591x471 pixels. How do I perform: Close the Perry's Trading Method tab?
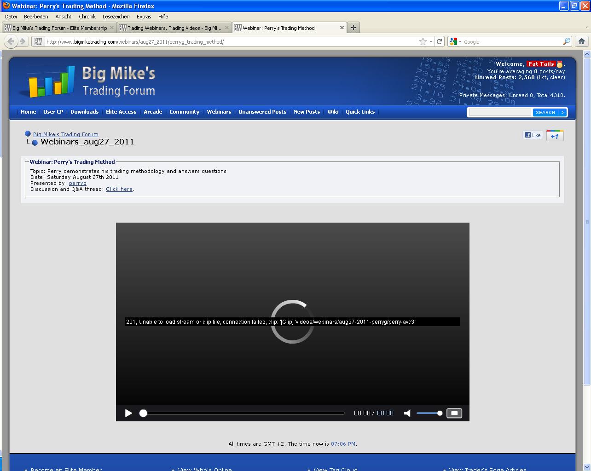pos(342,28)
